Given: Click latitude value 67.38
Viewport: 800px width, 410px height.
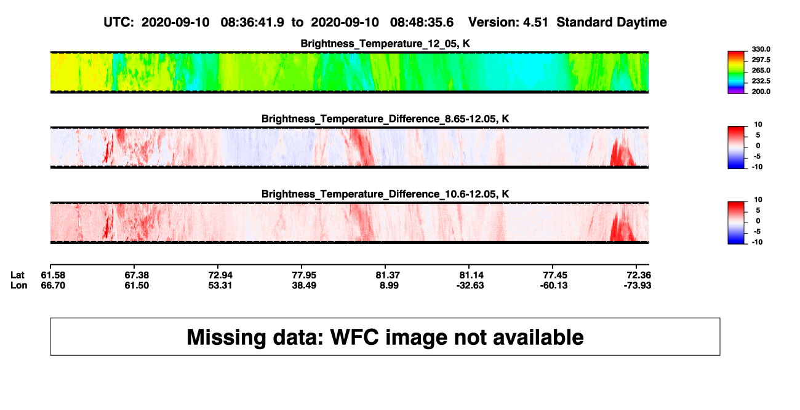Looking at the screenshot, I should coord(137,274).
